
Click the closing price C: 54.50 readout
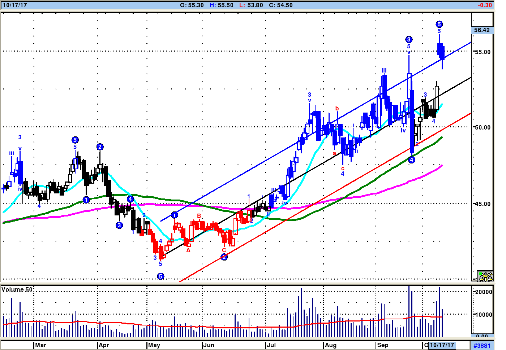281,5
